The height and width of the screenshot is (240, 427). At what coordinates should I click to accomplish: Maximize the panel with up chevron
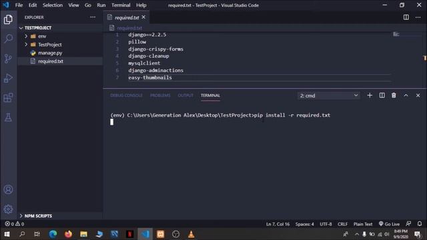(x=406, y=95)
